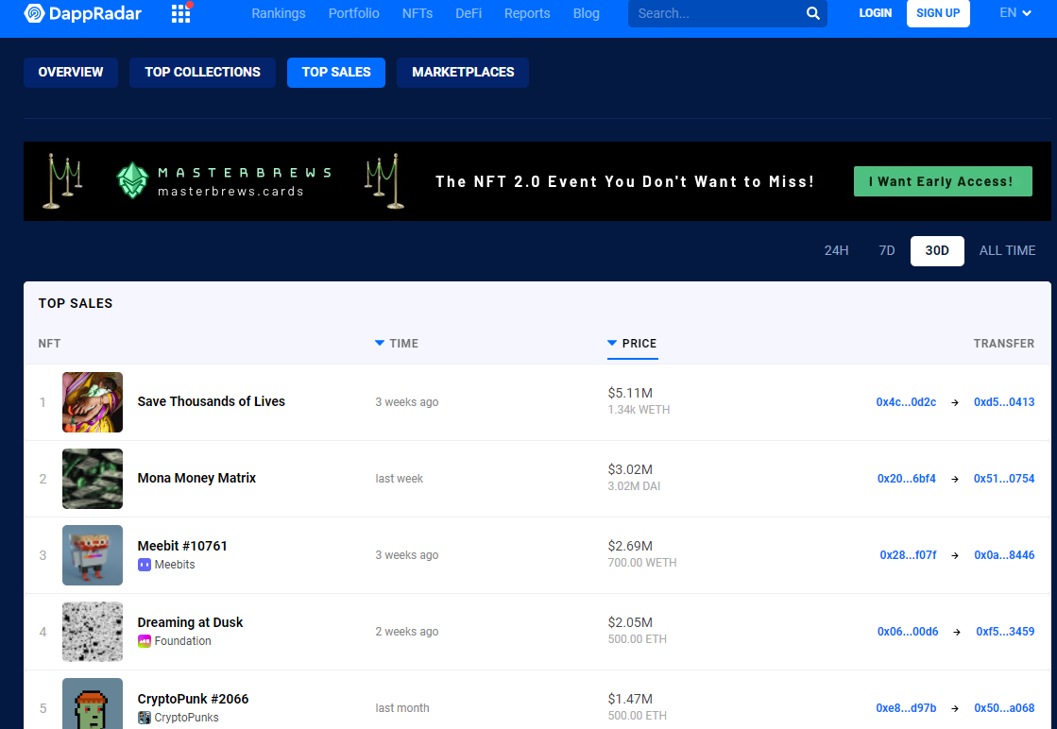Click the search magnifier icon
Screen dimensions: 1057x729
click(812, 13)
